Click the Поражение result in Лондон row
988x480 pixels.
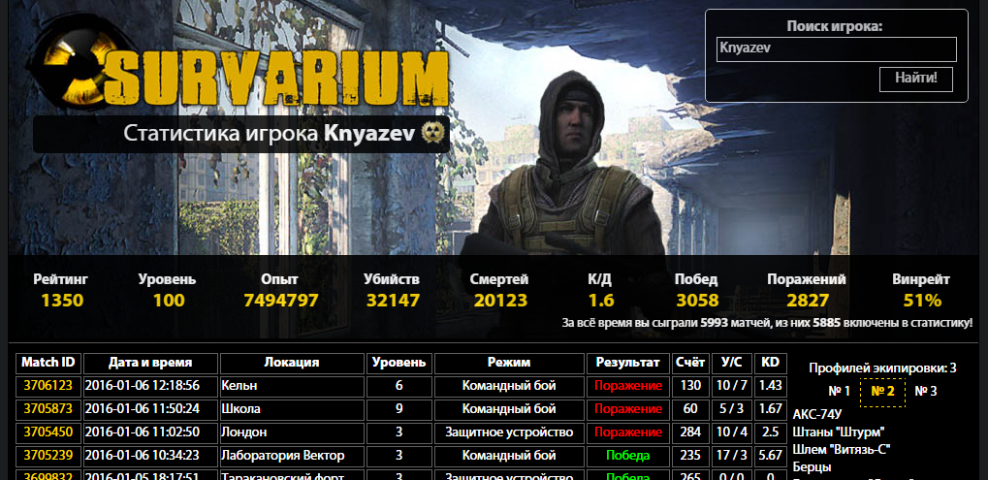click(x=627, y=432)
